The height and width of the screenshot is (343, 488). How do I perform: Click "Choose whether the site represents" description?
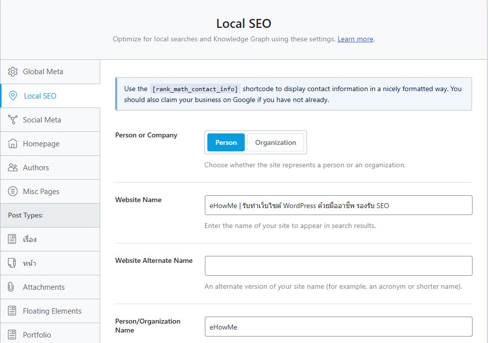(305, 165)
